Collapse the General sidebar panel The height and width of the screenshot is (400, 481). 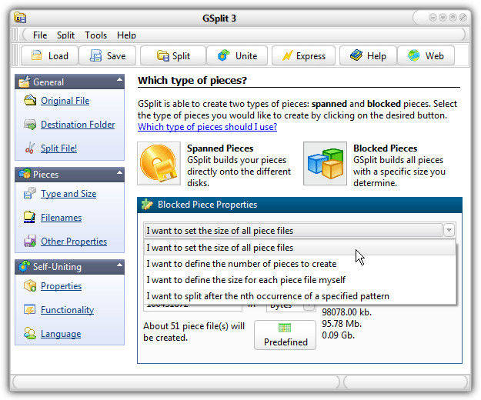[119, 80]
